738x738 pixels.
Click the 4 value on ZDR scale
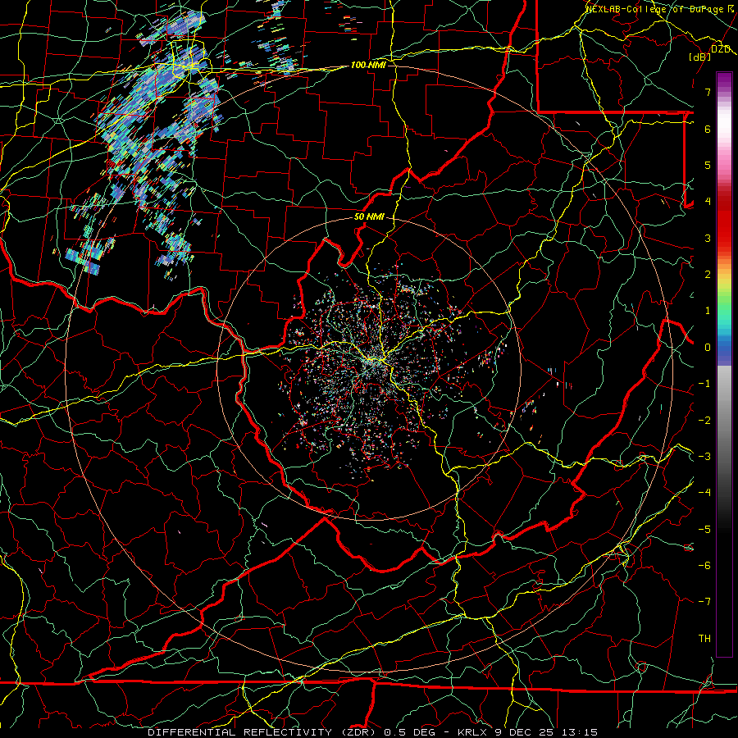[x=708, y=202]
